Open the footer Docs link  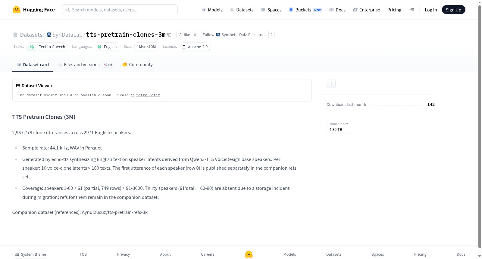(x=461, y=254)
